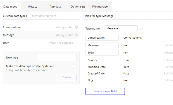Select Conversations in custom data types list
173x105 pixels.
click(12, 27)
